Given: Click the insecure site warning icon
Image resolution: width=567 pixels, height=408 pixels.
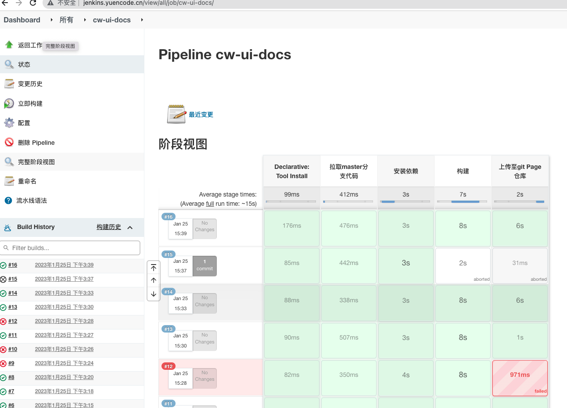Looking at the screenshot, I should 50,3.
